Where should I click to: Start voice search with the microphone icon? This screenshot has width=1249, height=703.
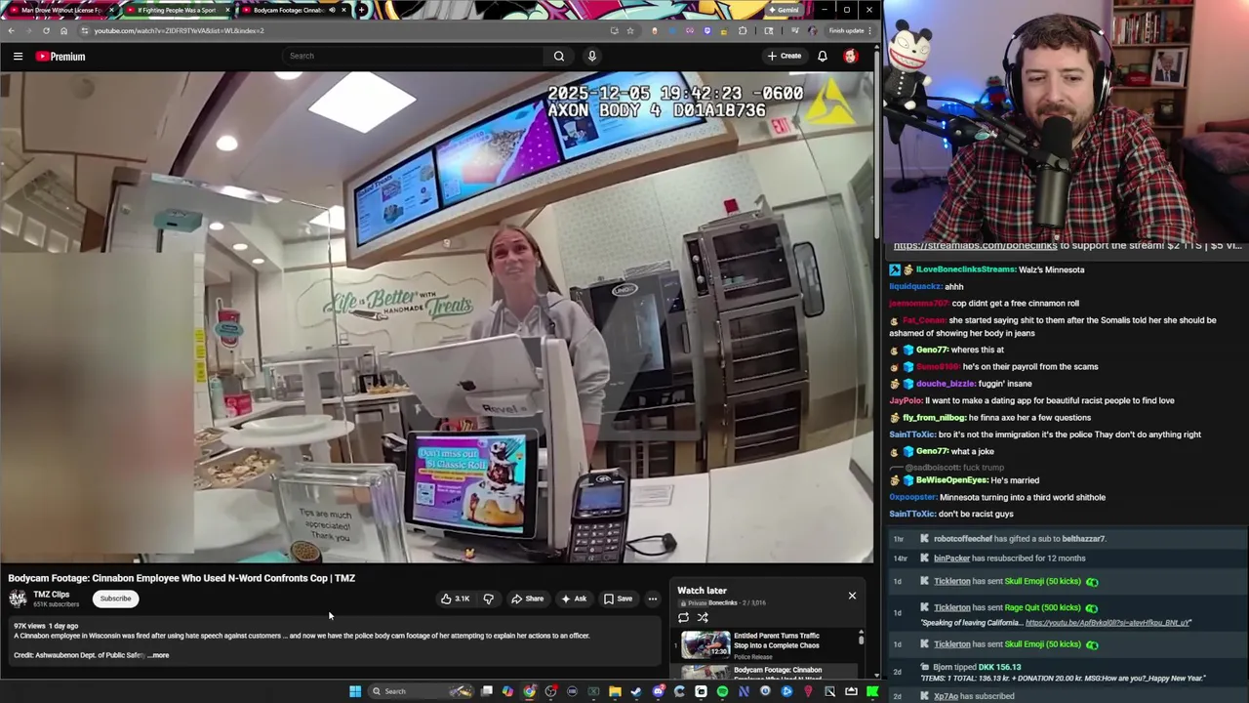tap(591, 56)
